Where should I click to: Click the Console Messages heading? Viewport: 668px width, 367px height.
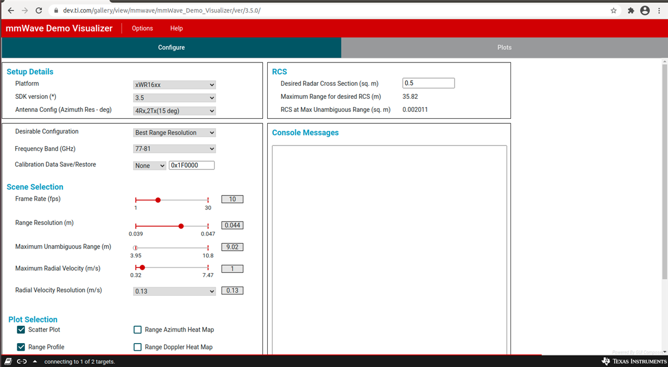pyautogui.click(x=305, y=132)
